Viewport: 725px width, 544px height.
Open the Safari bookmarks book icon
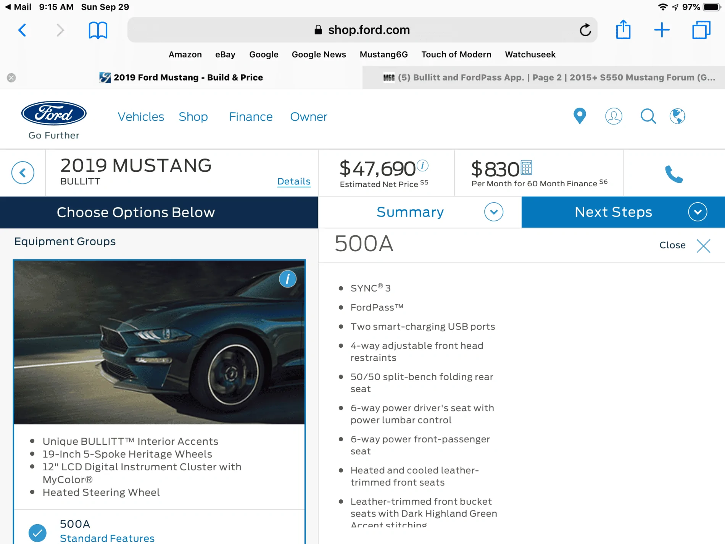(98, 30)
